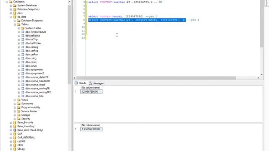Switch to the Messages tab

96,83
